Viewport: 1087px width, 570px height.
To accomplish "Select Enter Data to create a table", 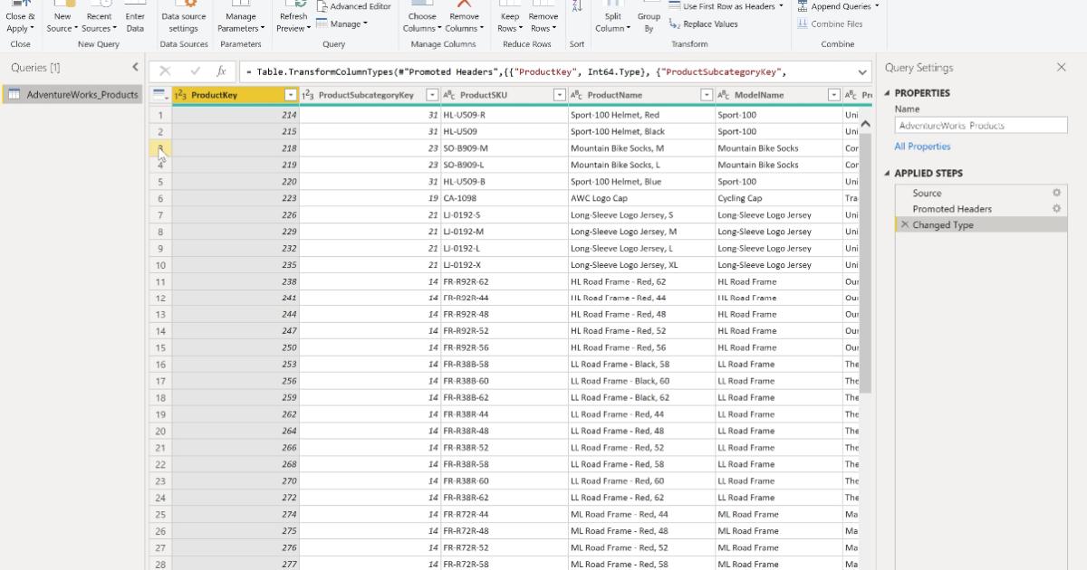I will 135,16.
